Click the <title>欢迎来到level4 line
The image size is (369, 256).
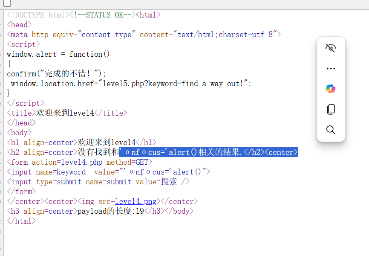[67, 113]
